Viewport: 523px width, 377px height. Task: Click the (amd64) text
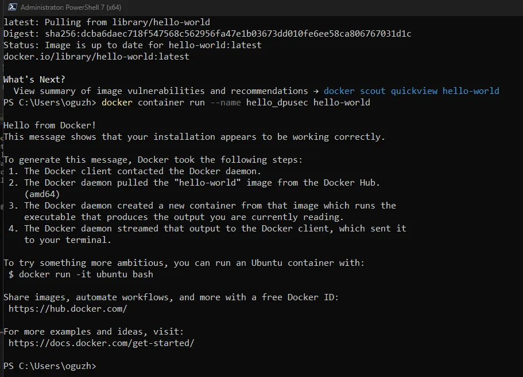(42, 194)
